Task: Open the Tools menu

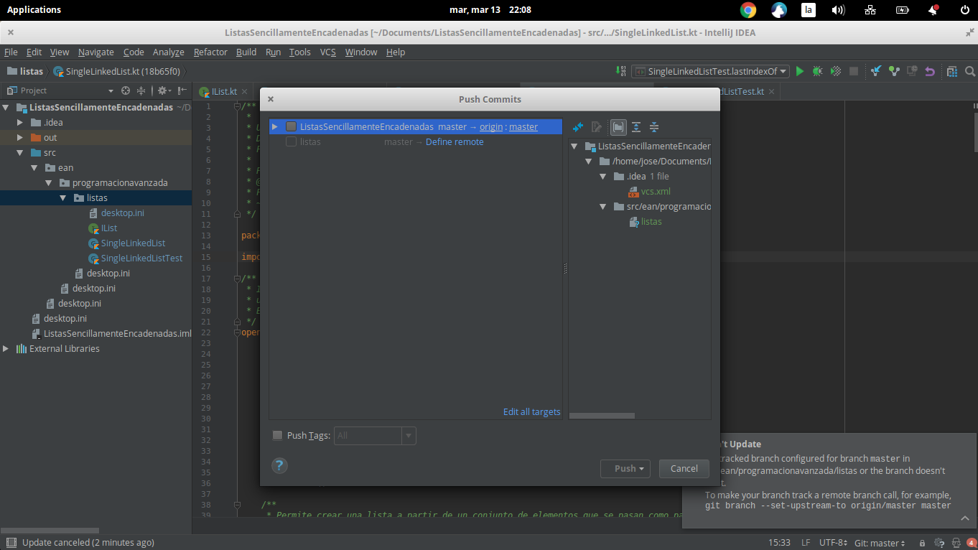Action: 299,52
